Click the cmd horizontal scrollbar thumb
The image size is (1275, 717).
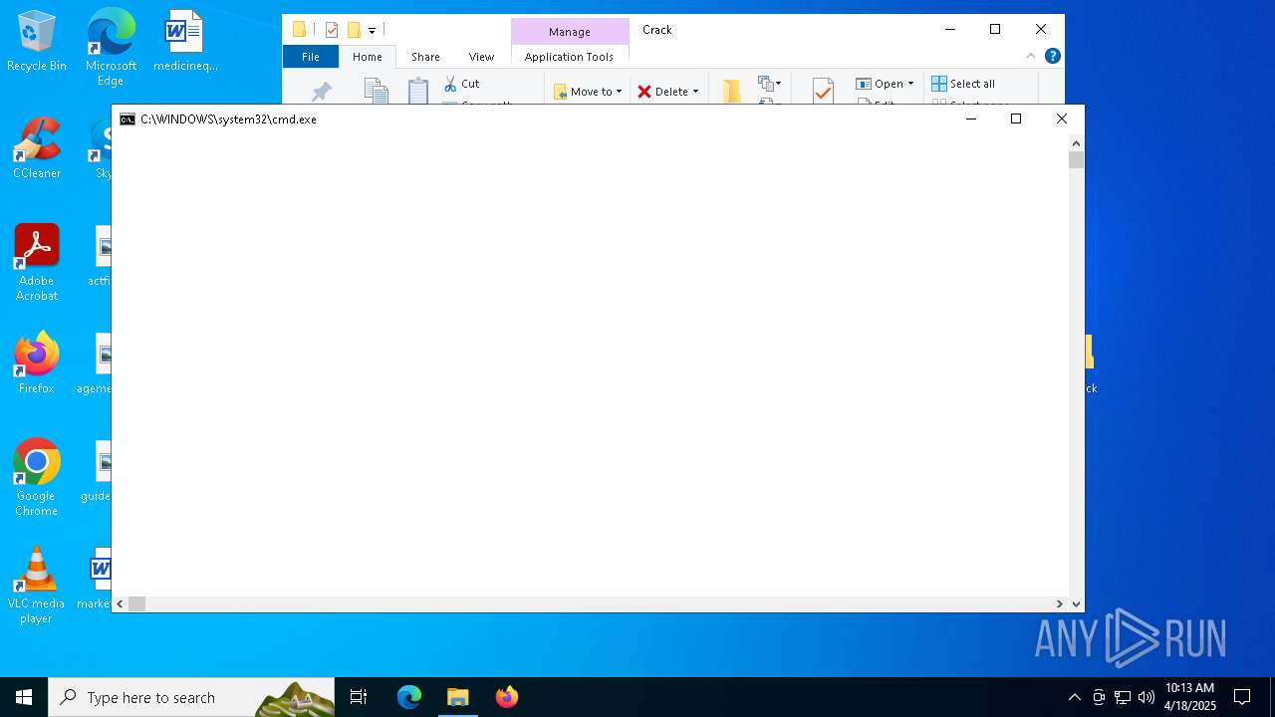pos(137,603)
